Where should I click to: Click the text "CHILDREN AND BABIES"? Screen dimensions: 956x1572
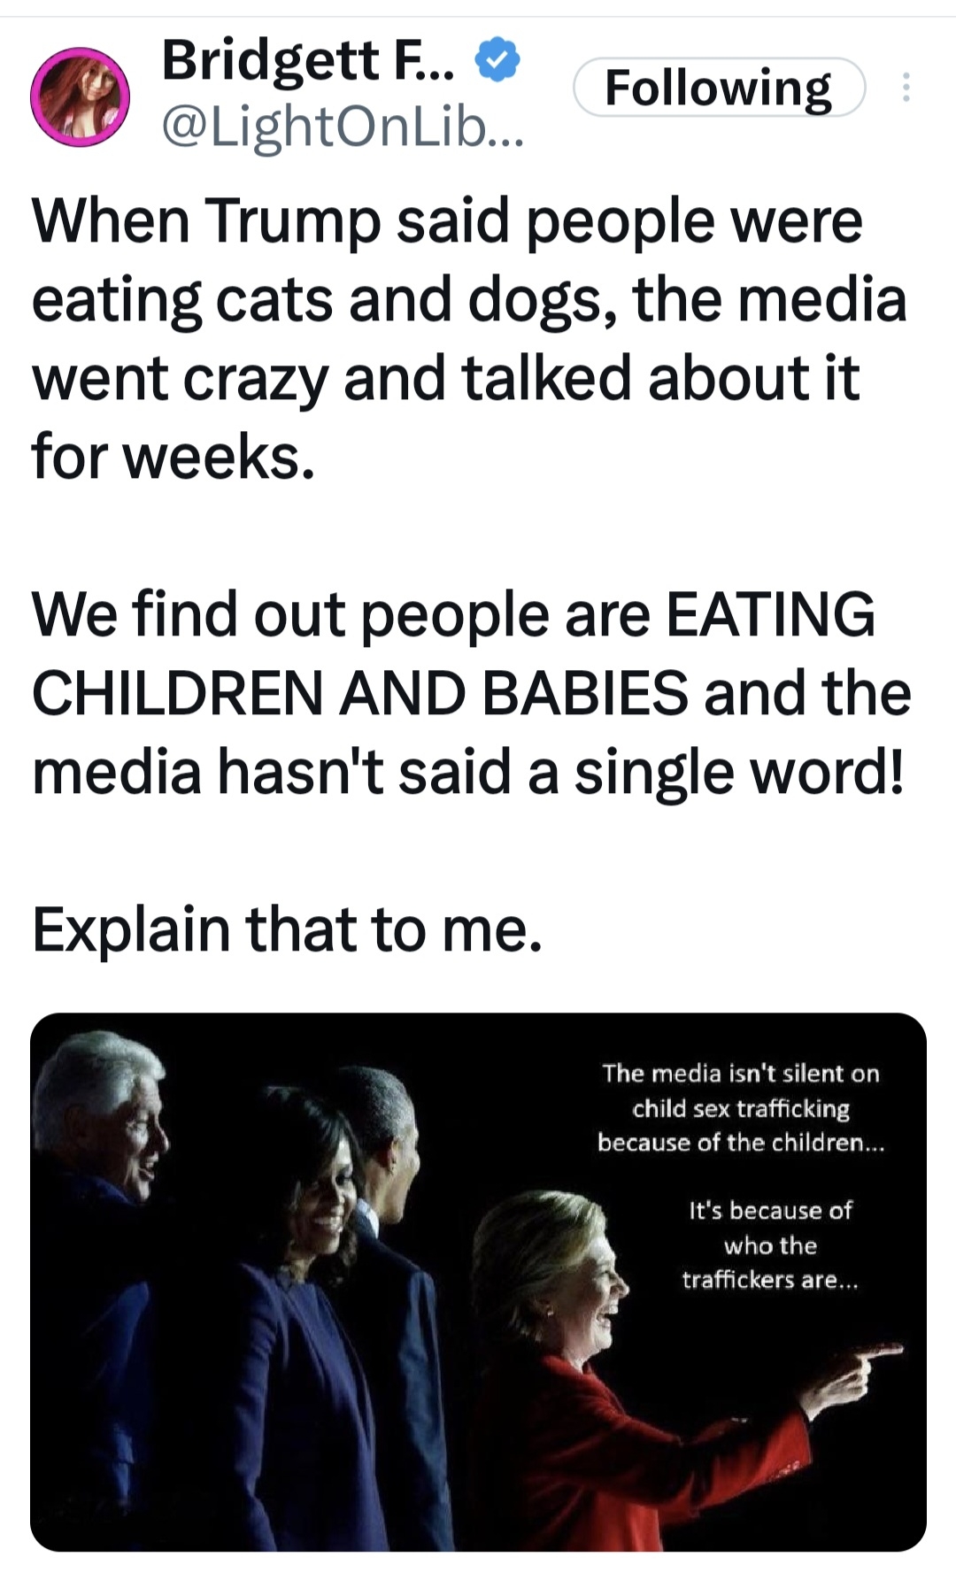(359, 693)
